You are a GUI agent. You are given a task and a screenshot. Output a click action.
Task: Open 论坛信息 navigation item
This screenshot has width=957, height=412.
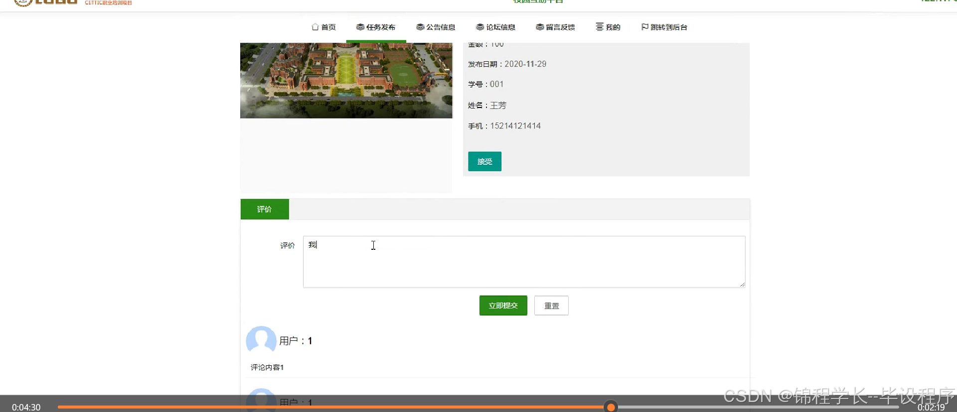[x=495, y=27]
